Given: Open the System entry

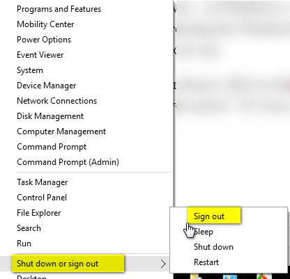Looking at the screenshot, I should pyautogui.click(x=30, y=70).
